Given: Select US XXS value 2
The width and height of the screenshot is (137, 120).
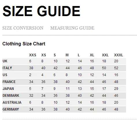Looking at the screenshot, I should pos(30,75).
